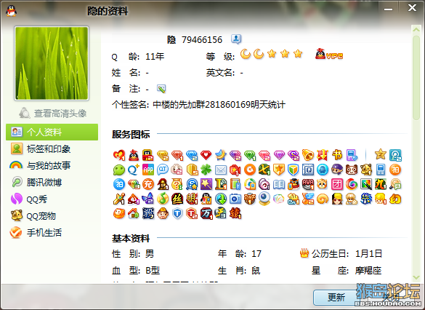Click the VIP2 membership badge
The image size is (425, 310).
(x=329, y=55)
